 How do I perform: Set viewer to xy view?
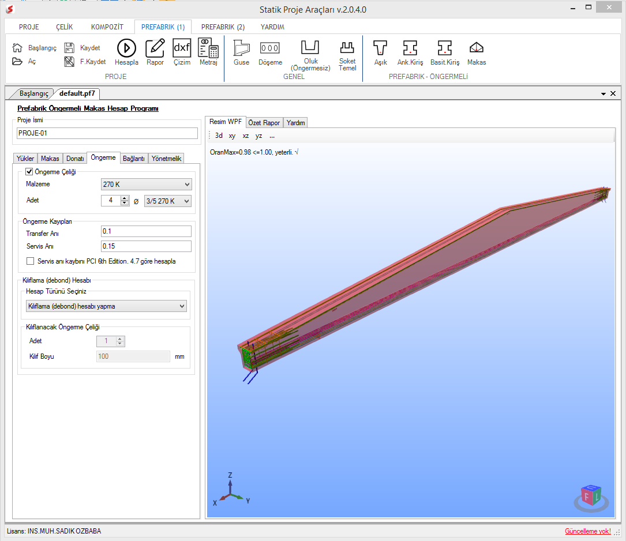coord(232,136)
